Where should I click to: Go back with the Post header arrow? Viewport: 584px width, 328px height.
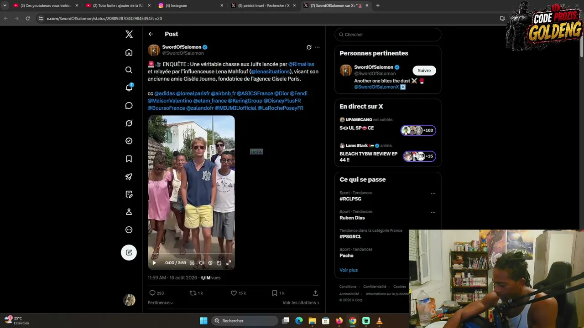pos(151,34)
